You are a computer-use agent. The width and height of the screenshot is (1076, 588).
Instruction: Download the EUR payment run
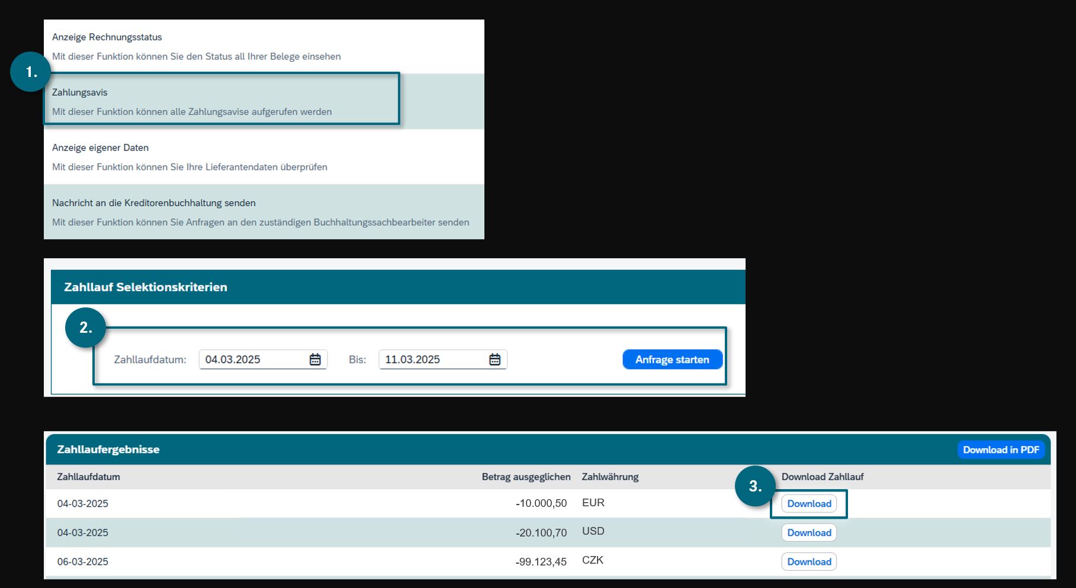809,504
